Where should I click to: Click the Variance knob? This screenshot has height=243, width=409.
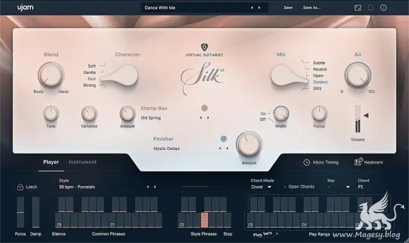[89, 113]
